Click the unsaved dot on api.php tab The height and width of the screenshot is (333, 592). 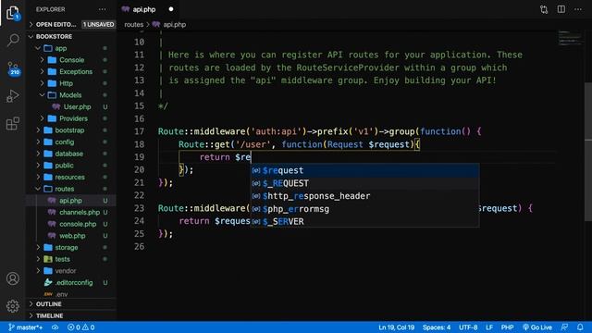pyautogui.click(x=171, y=9)
